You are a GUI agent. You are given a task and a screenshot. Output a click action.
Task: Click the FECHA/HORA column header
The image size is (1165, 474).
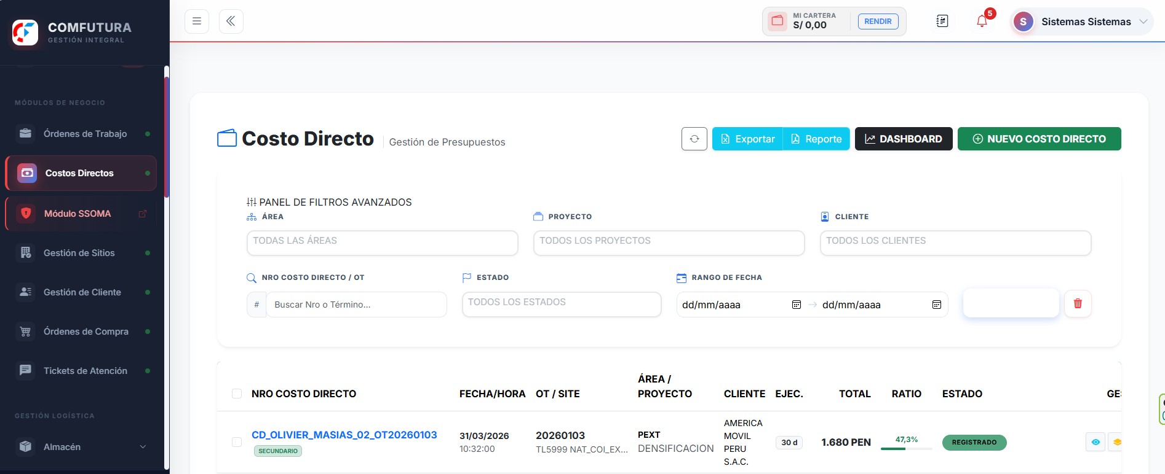(x=492, y=394)
